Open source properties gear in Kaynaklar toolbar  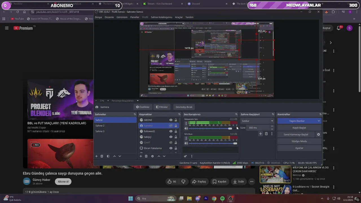152,156
